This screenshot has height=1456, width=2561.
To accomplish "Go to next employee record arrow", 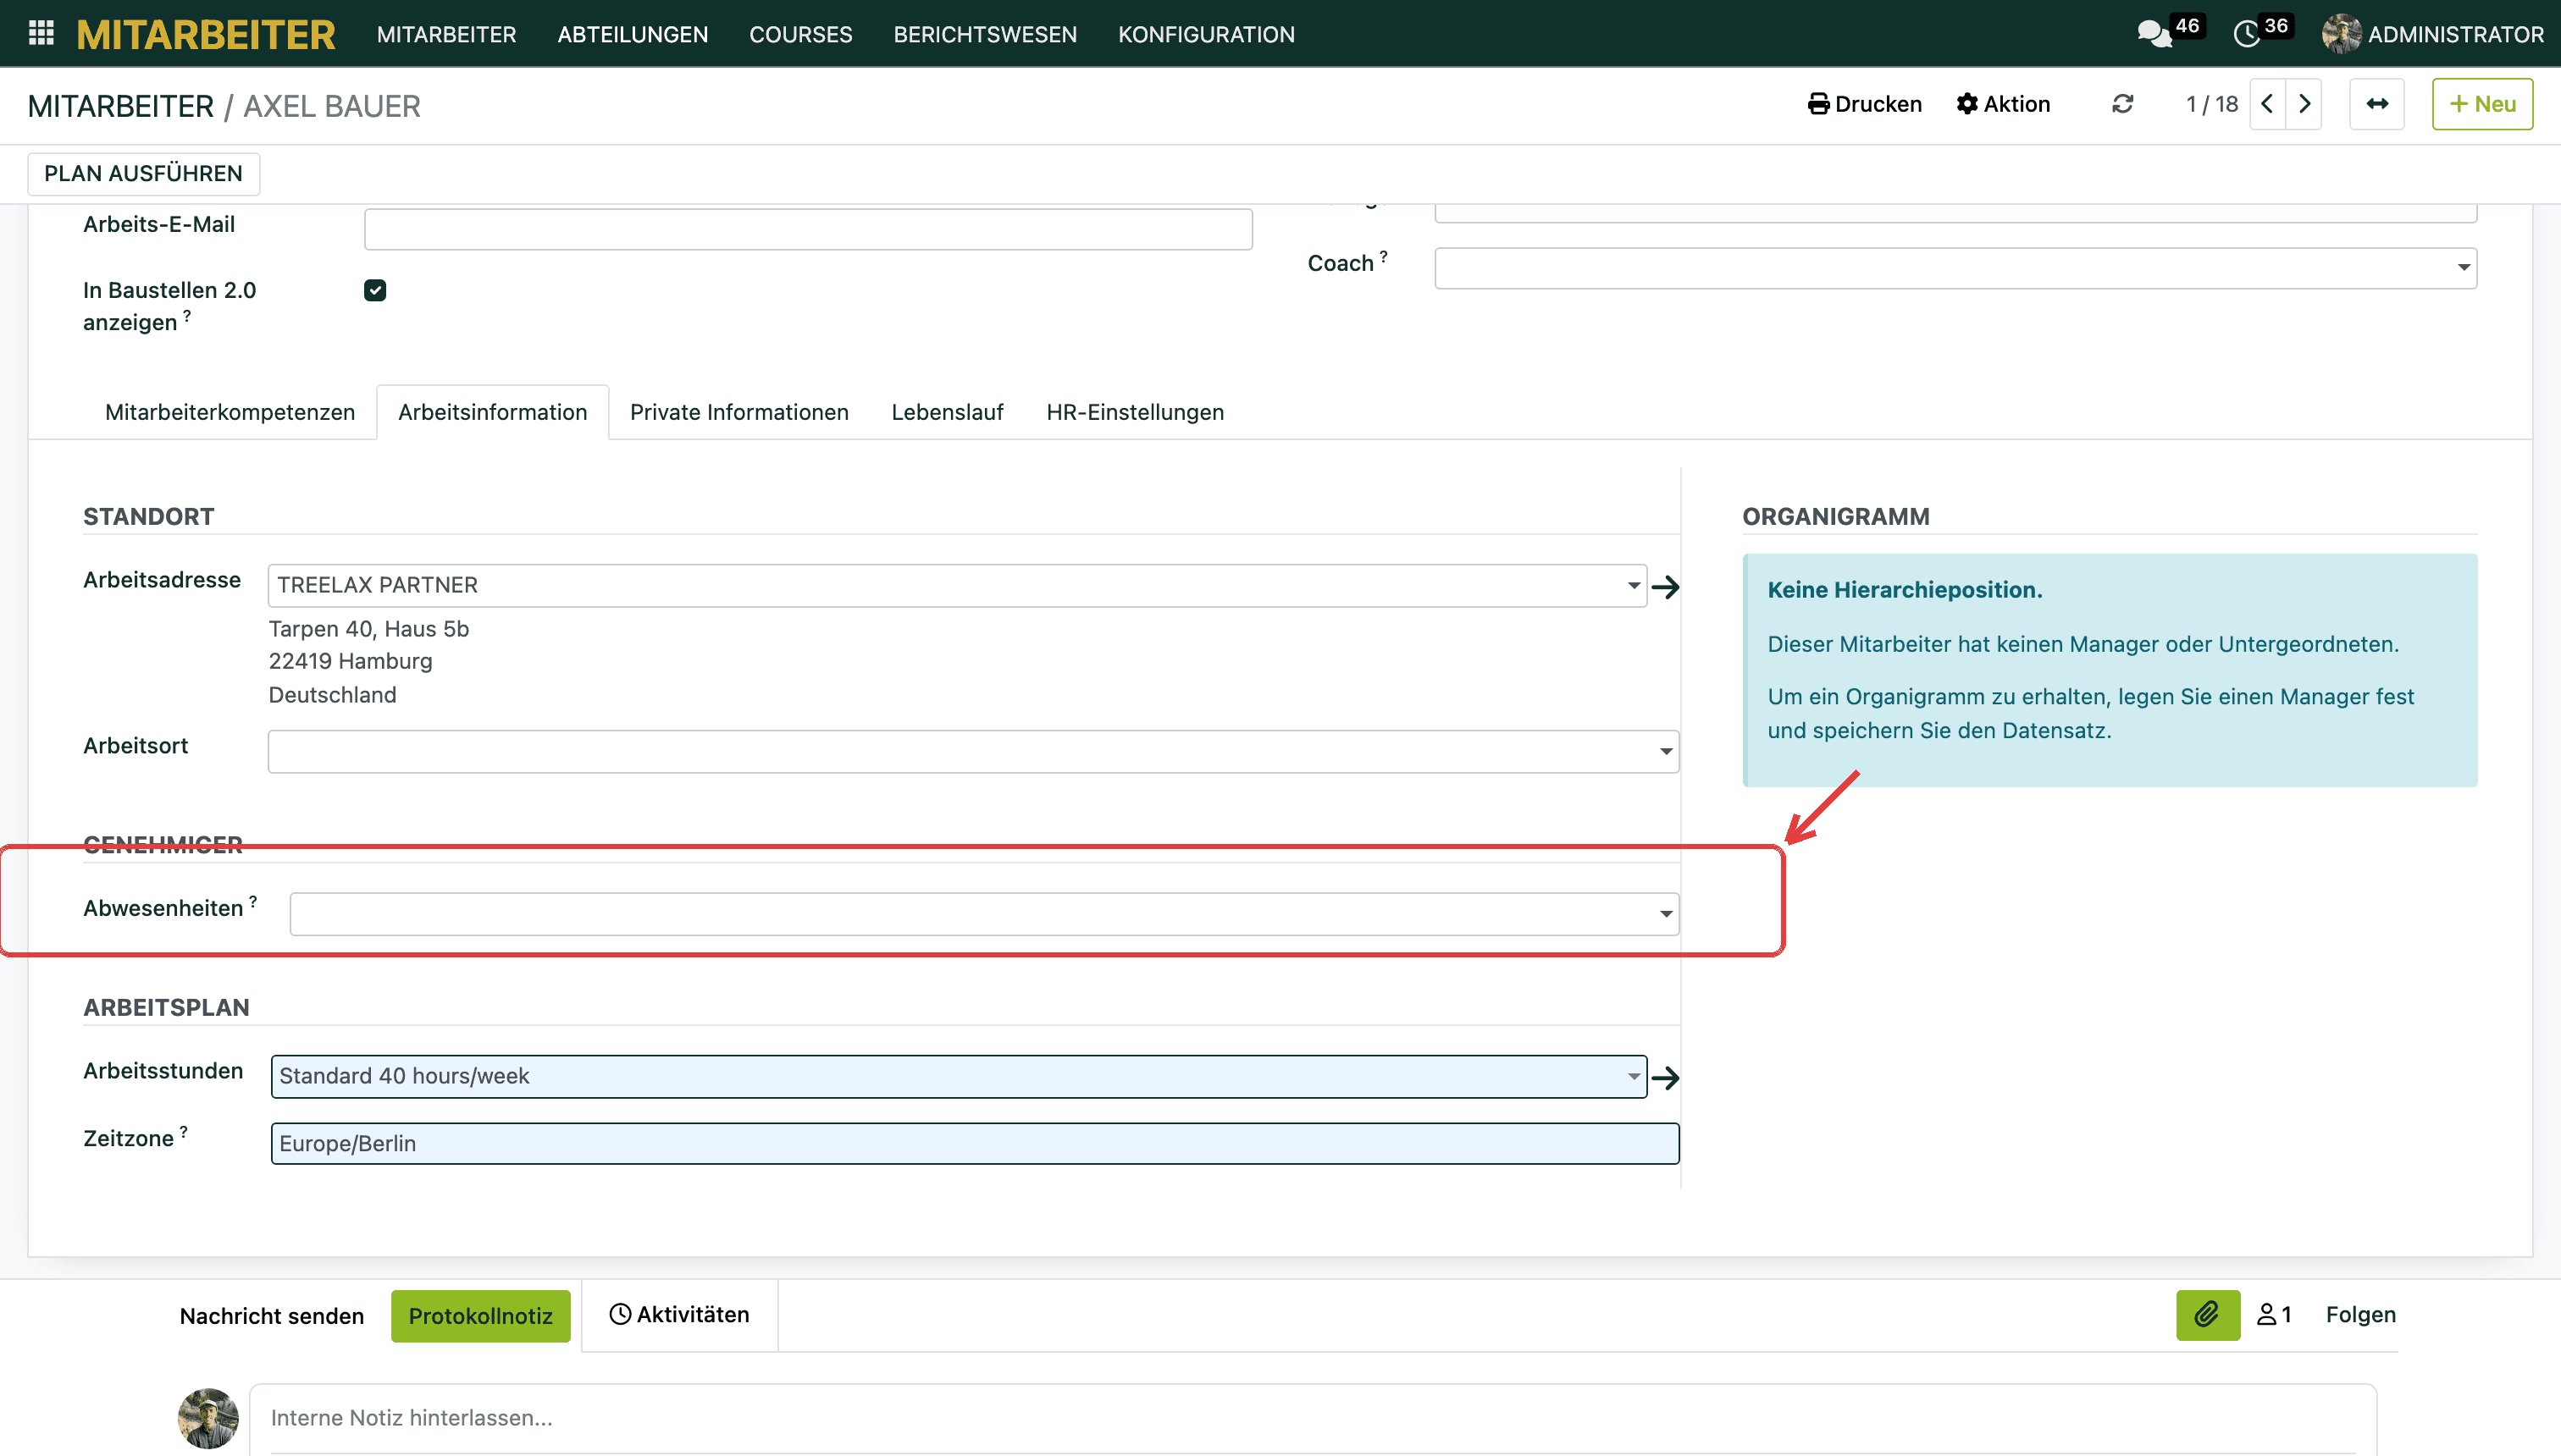I will (2304, 104).
